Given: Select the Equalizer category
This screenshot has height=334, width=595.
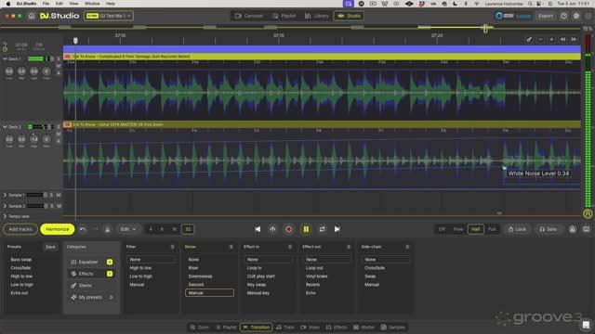Looking at the screenshot, I should coord(91,262).
